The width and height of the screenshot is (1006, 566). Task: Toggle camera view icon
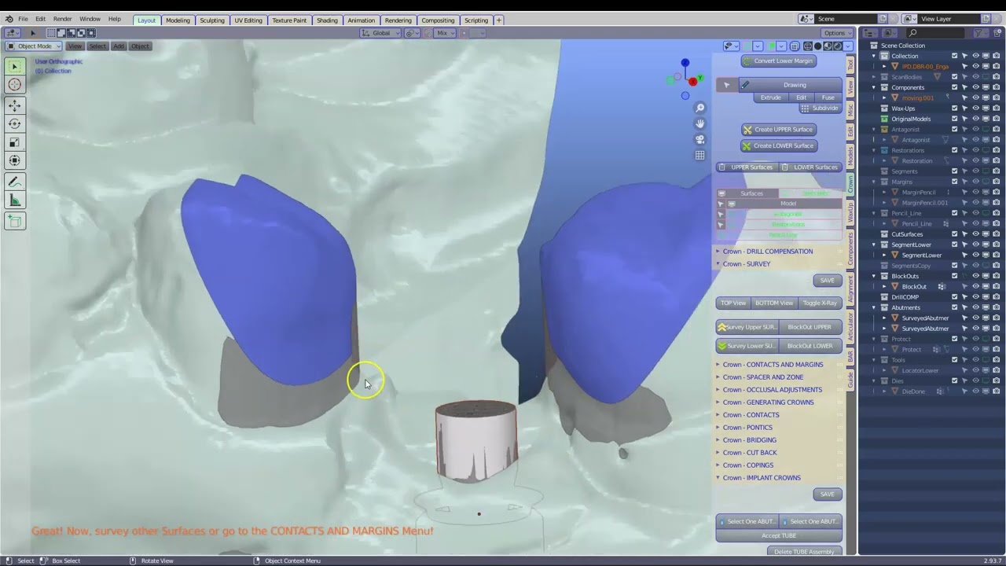pyautogui.click(x=699, y=139)
